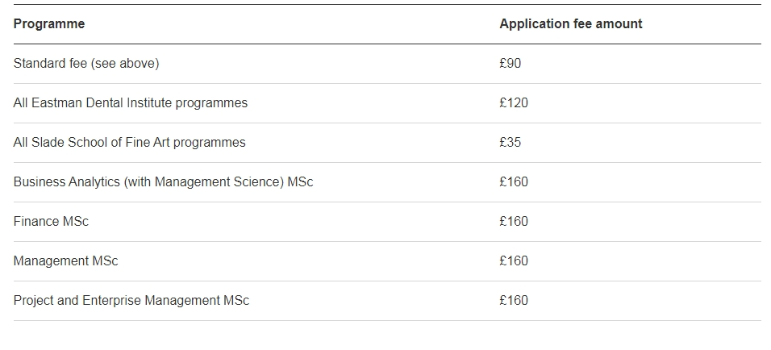The width and height of the screenshot is (771, 350).
Task: Click the Programme column header
Action: 49,24
